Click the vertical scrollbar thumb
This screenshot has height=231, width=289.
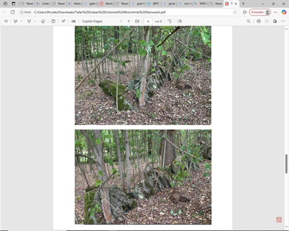[286, 164]
